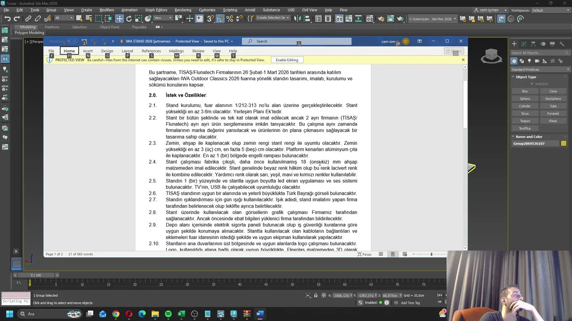
Task: Create a TextPlus object
Action: click(x=525, y=128)
